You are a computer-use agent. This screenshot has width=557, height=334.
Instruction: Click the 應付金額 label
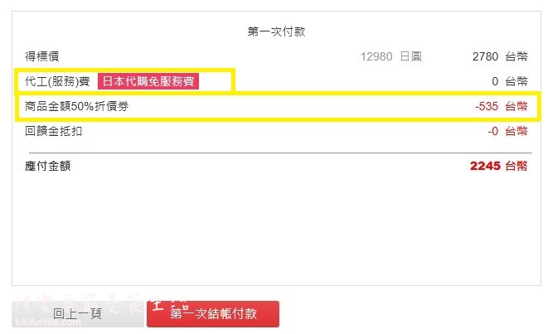[47, 166]
